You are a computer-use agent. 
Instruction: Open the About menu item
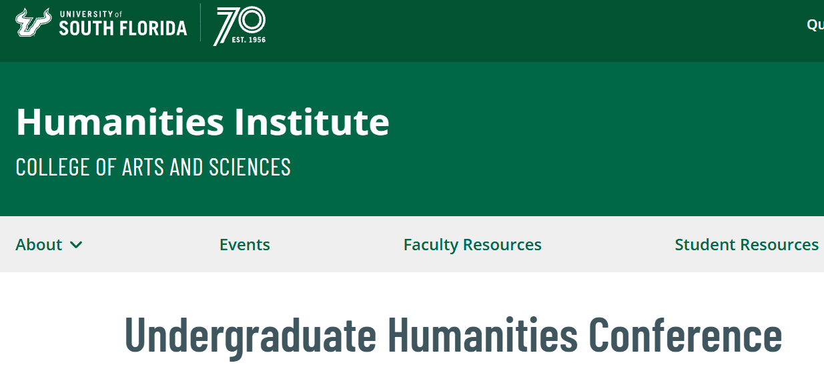[39, 245]
